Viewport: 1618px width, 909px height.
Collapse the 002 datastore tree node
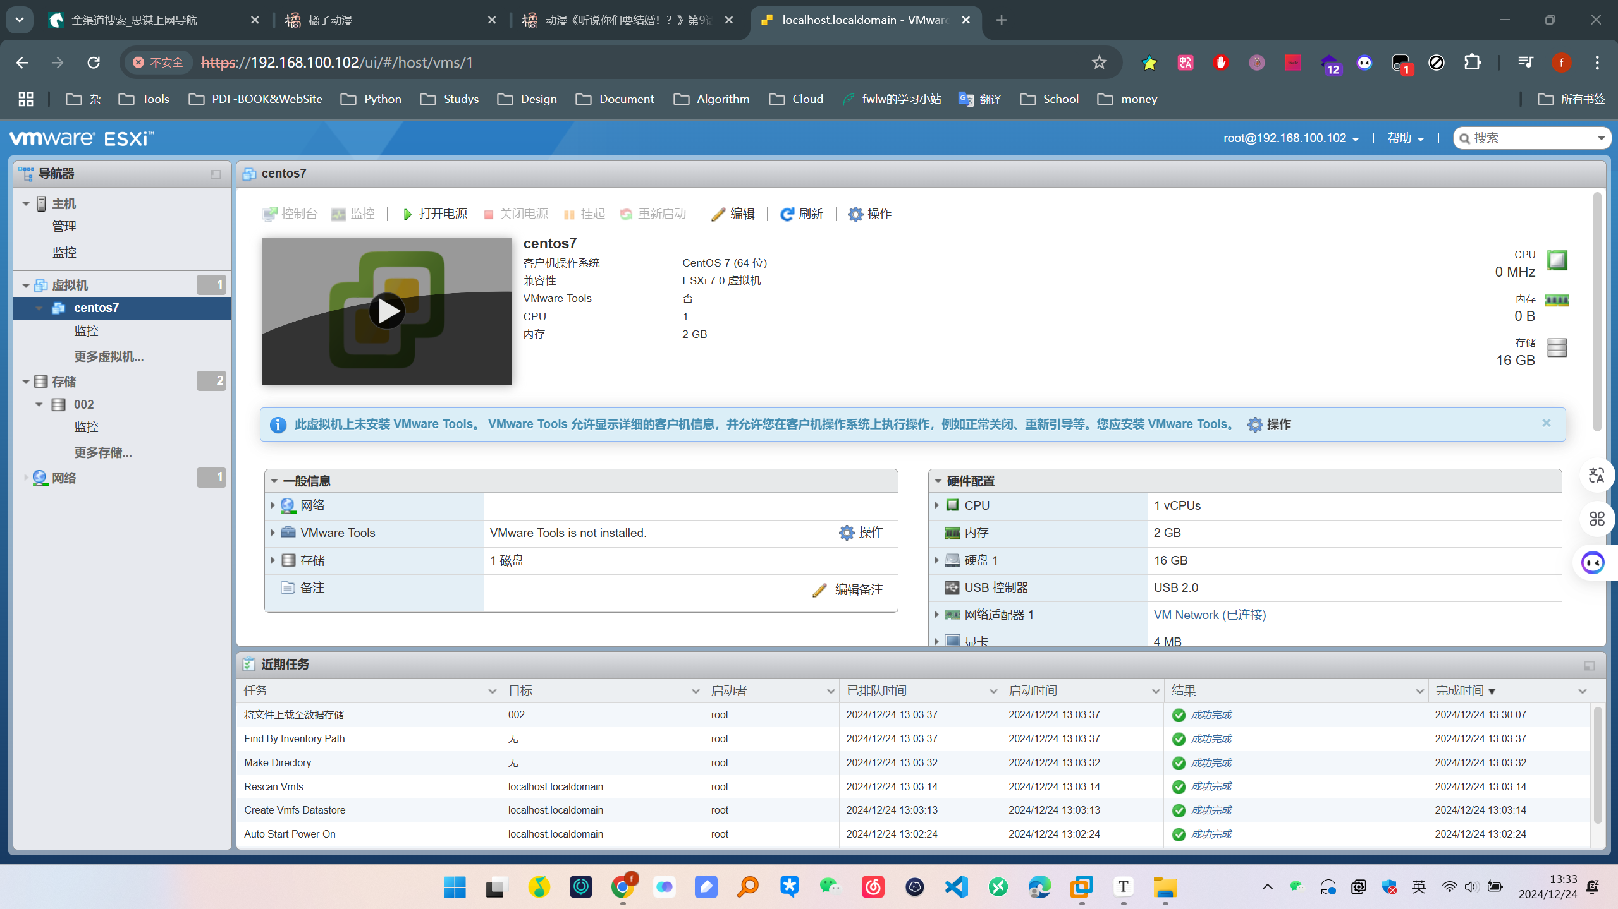tap(39, 404)
